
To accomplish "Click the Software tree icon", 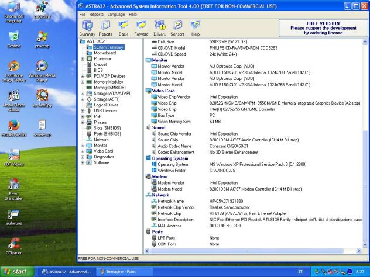I will pyautogui.click(x=89, y=163).
